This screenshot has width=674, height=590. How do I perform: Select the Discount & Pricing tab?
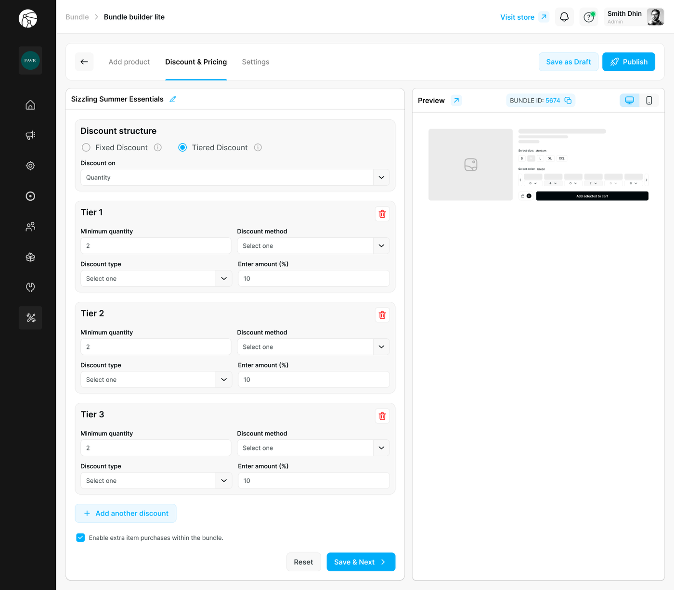point(196,62)
